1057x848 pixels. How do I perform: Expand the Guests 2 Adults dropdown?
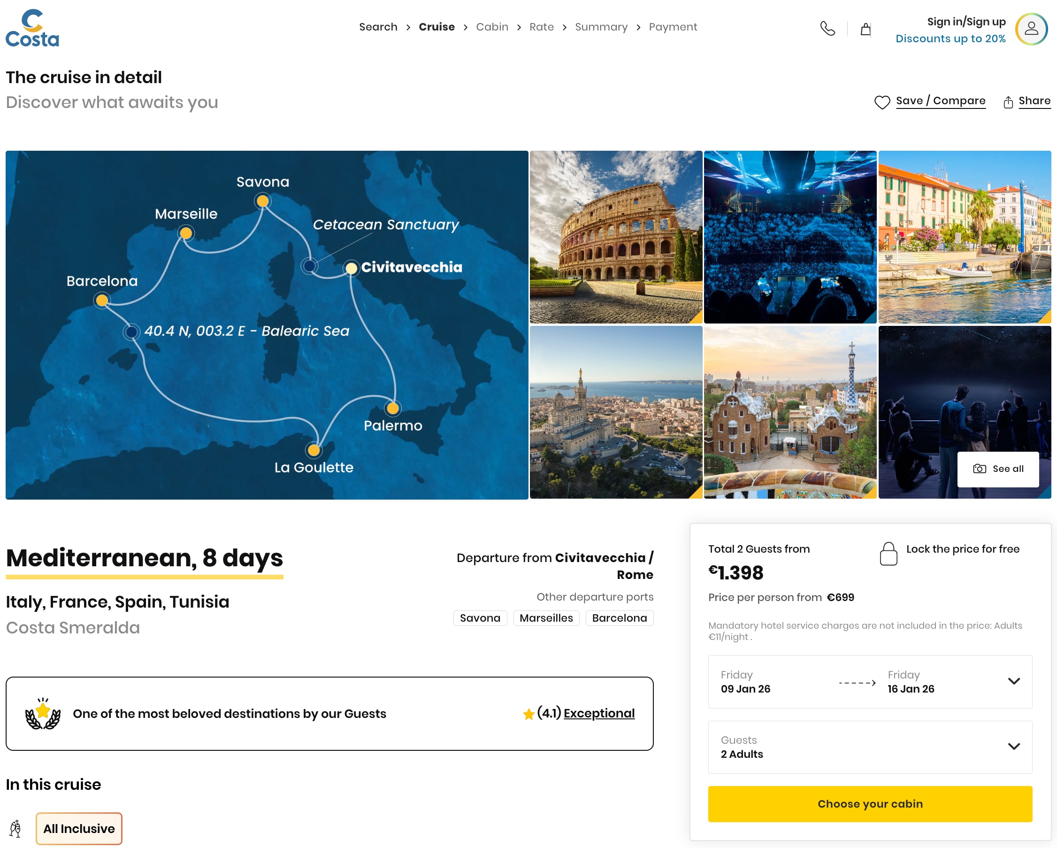1013,747
